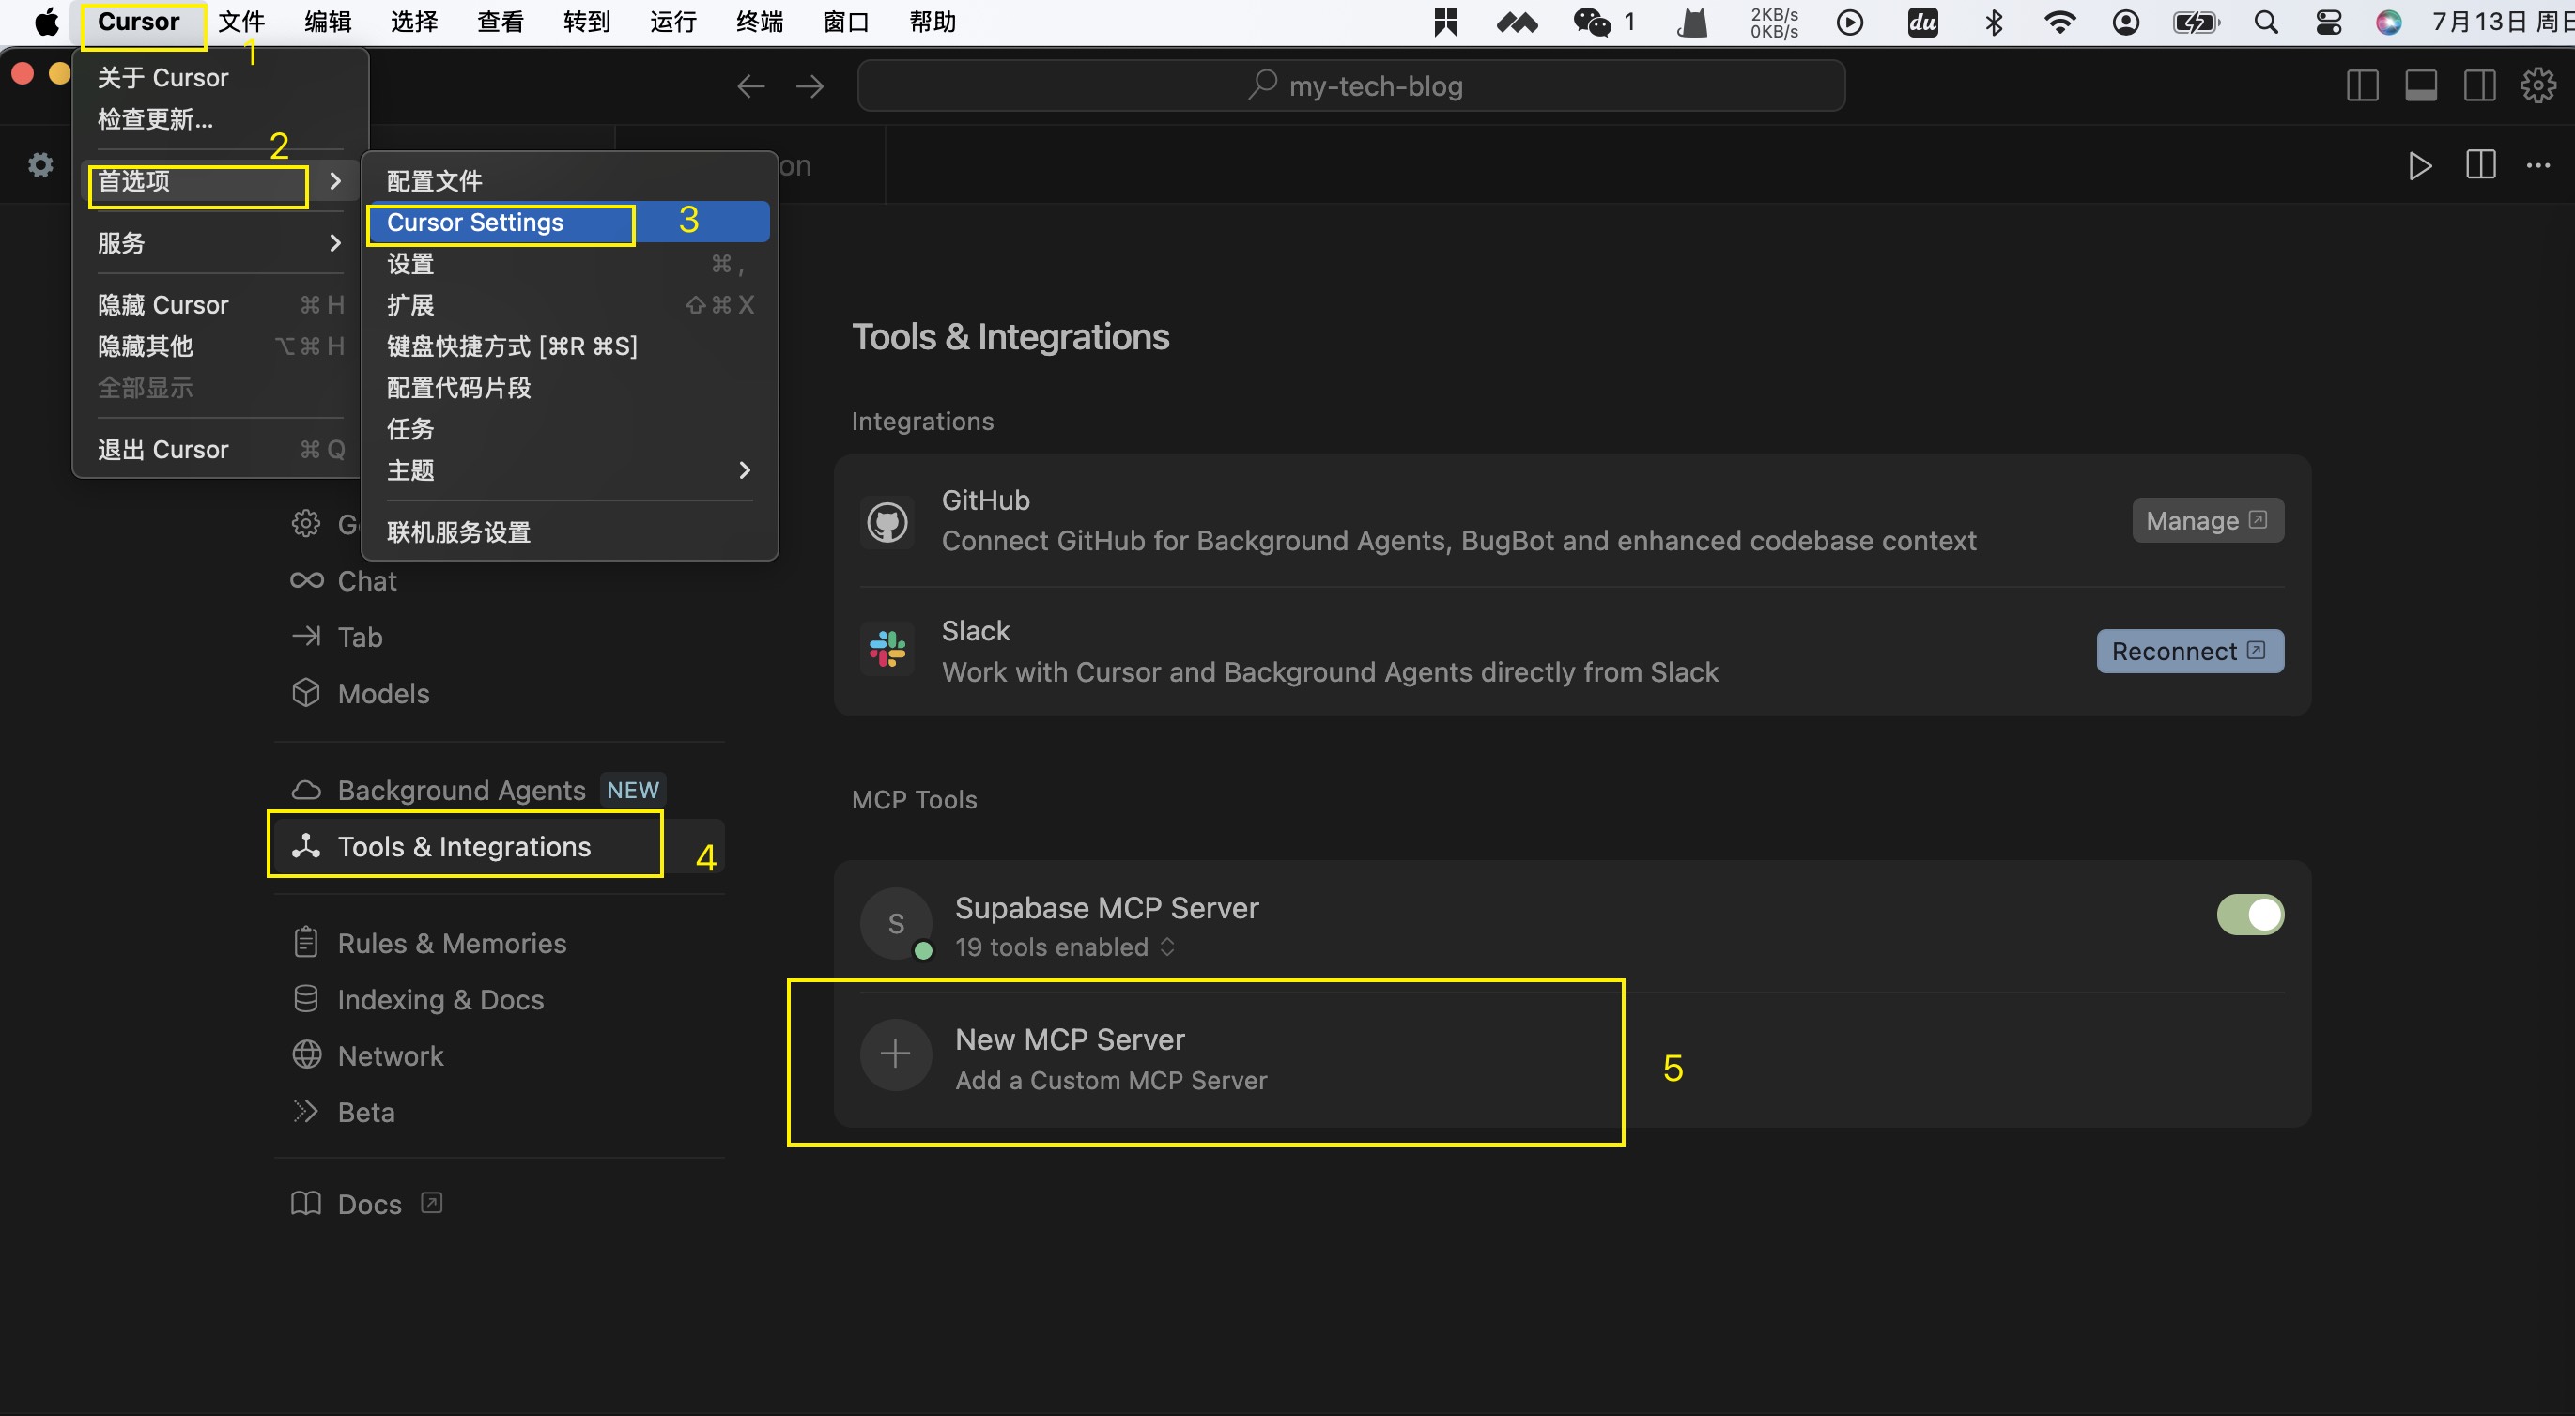Viewport: 2575px width, 1416px height.
Task: Click Supabase MCP Server name
Action: tap(1106, 907)
